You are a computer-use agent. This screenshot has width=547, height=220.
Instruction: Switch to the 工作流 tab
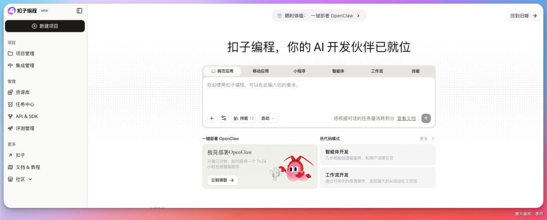click(377, 71)
